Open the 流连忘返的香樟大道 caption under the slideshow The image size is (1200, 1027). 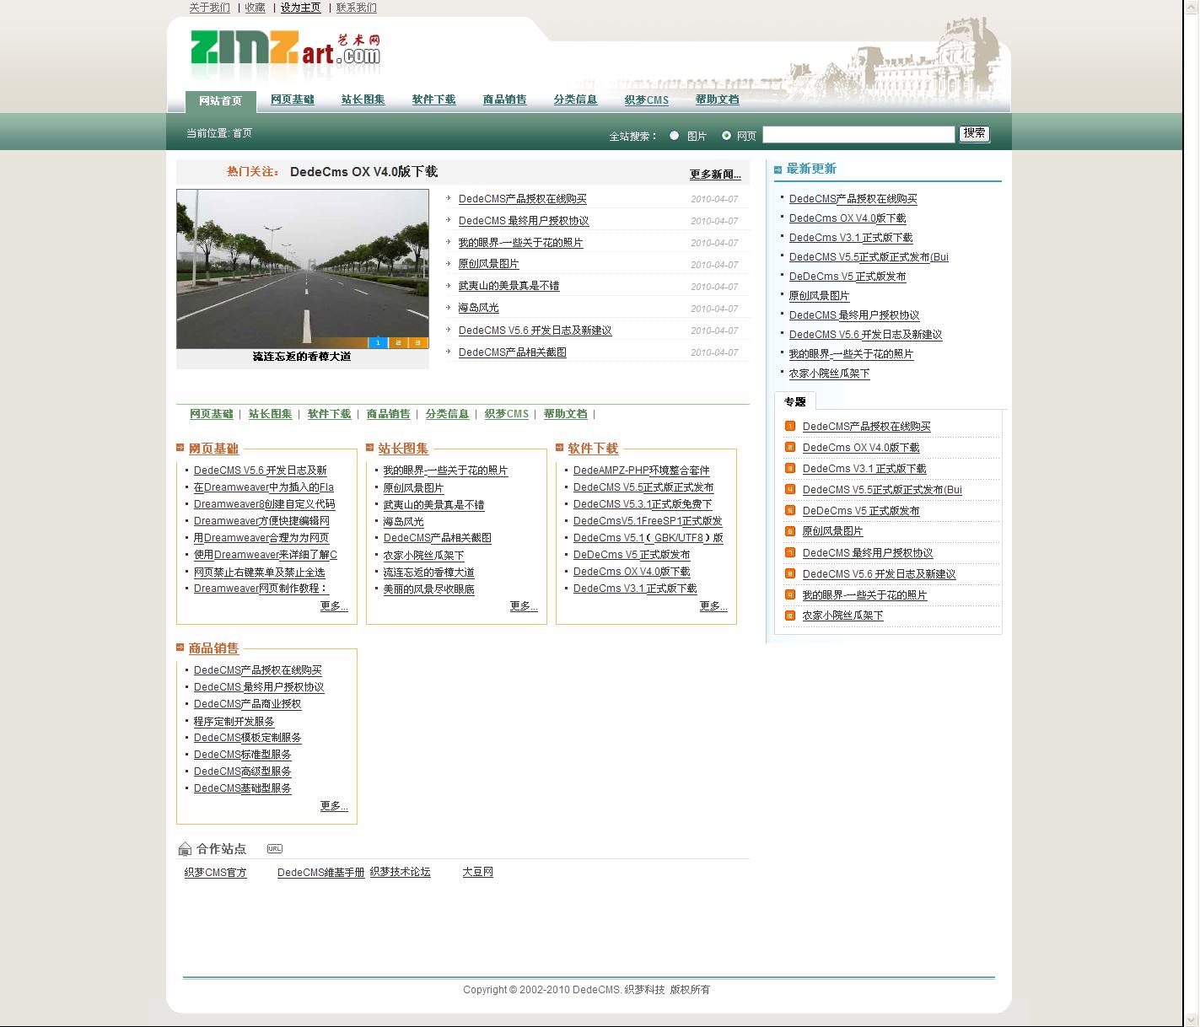(x=302, y=357)
